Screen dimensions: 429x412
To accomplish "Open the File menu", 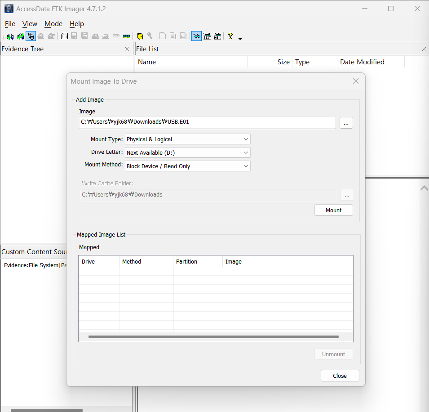I will pos(10,24).
